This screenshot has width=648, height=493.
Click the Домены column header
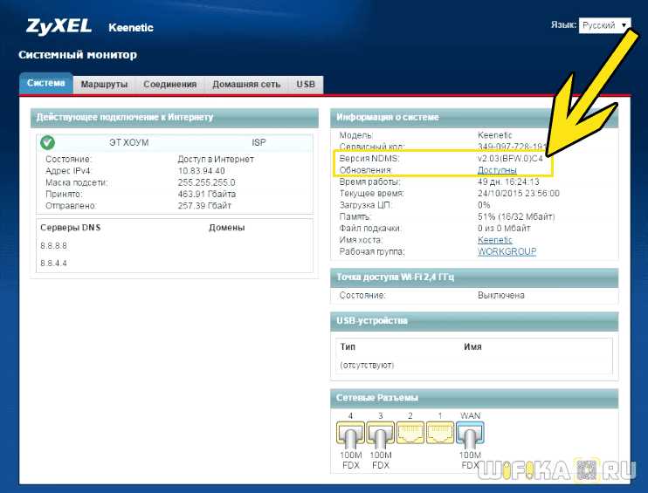pyautogui.click(x=226, y=228)
